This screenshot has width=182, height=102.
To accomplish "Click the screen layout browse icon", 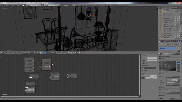I will pyautogui.click(x=24, y=5).
